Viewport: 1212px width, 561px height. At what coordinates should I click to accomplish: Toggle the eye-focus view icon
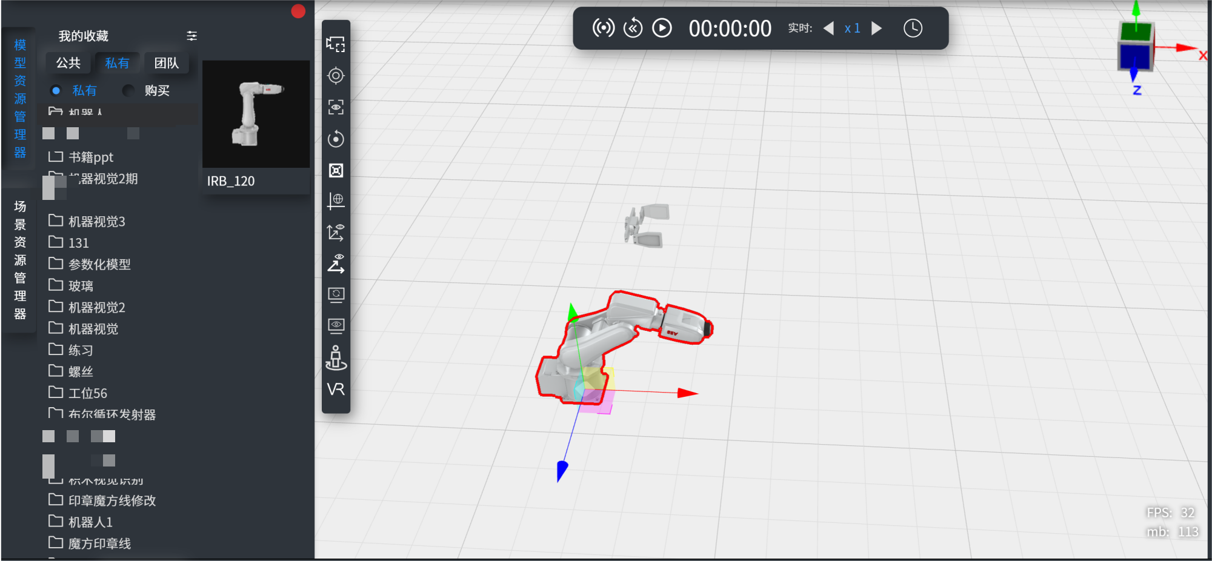(336, 107)
